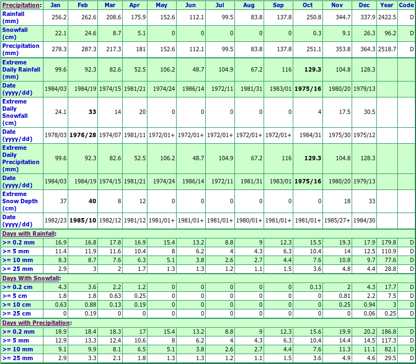The height and width of the screenshot is (364, 416).
Task: Open the Code column header link
Action: tap(406, 5)
